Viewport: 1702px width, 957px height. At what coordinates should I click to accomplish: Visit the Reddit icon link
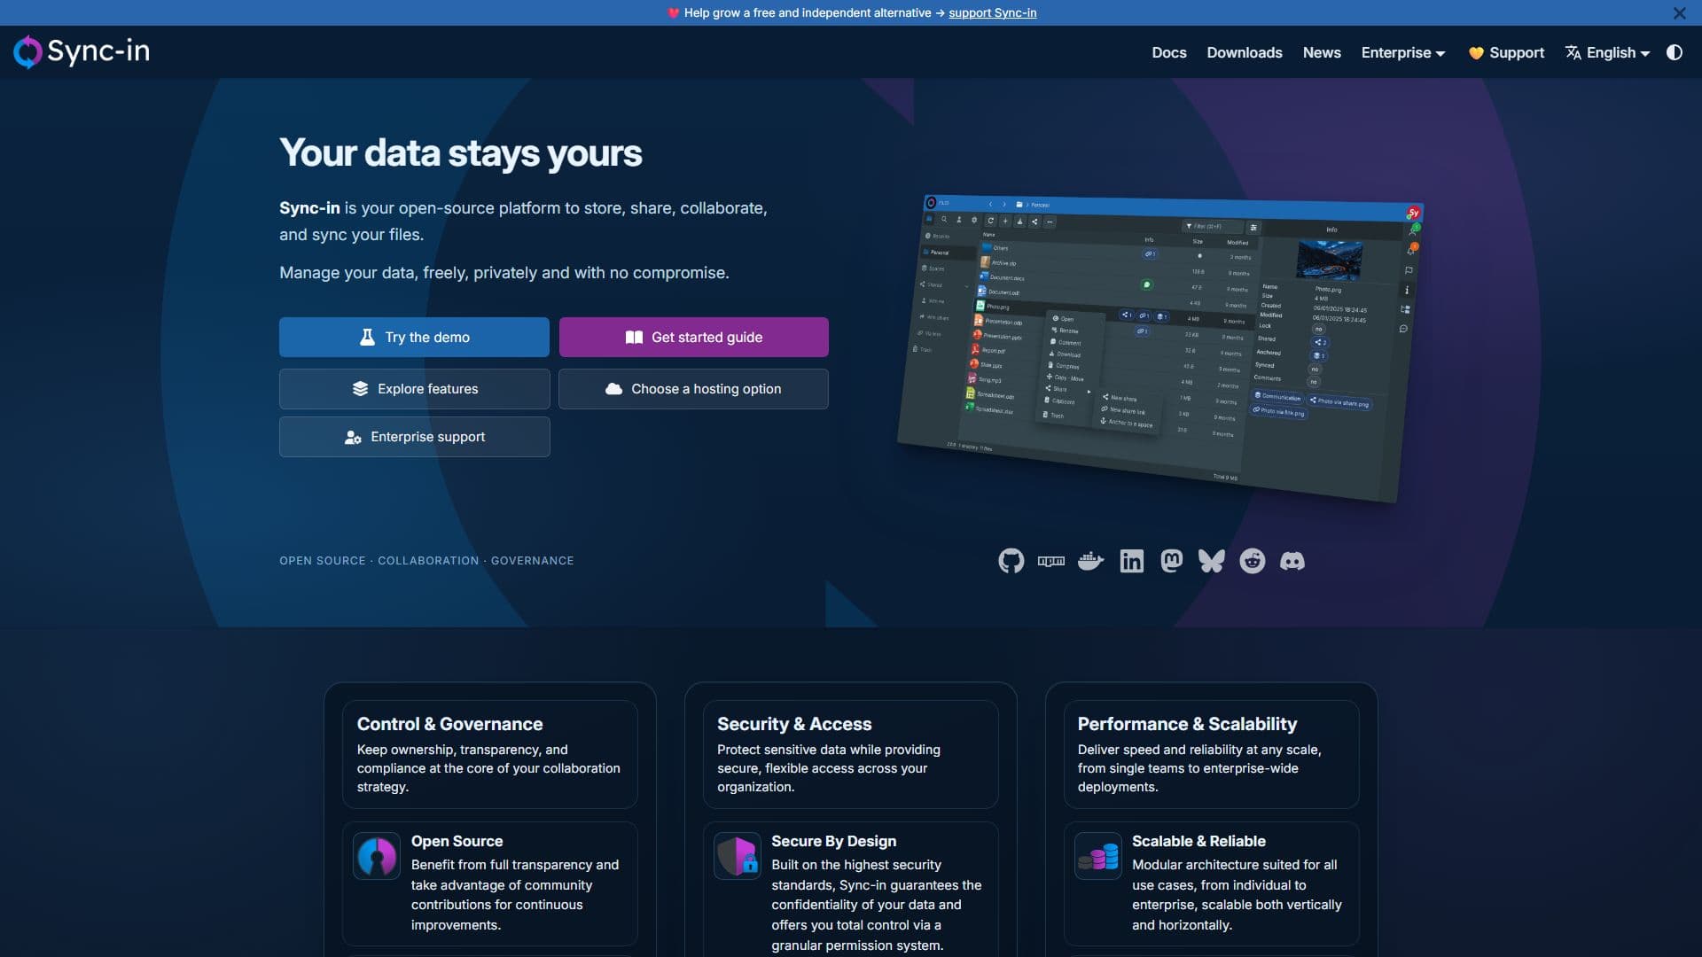tap(1253, 561)
